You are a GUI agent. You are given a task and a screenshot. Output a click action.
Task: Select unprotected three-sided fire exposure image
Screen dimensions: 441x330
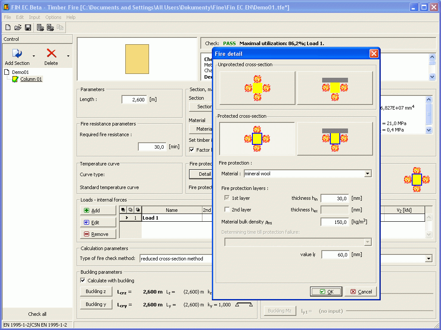point(335,88)
